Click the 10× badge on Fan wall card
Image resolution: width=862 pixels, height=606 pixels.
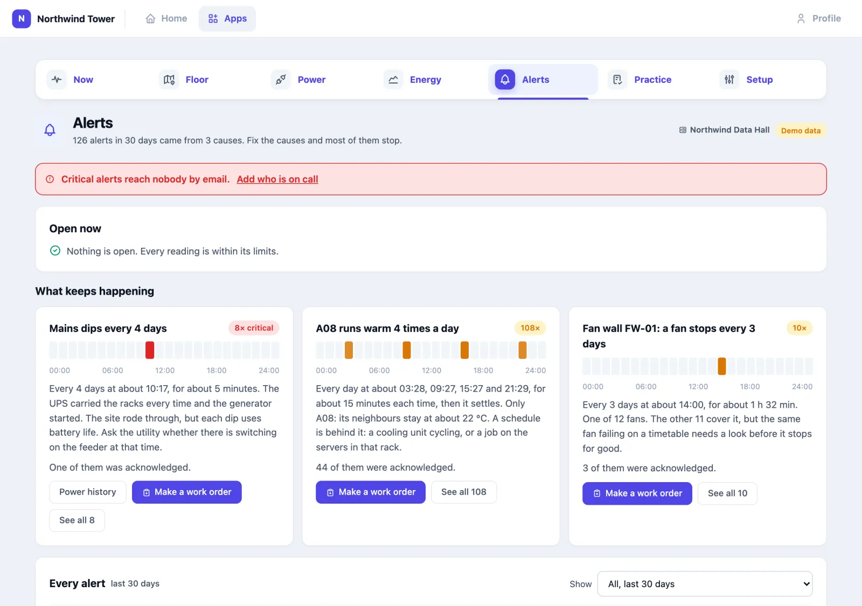[x=800, y=328]
